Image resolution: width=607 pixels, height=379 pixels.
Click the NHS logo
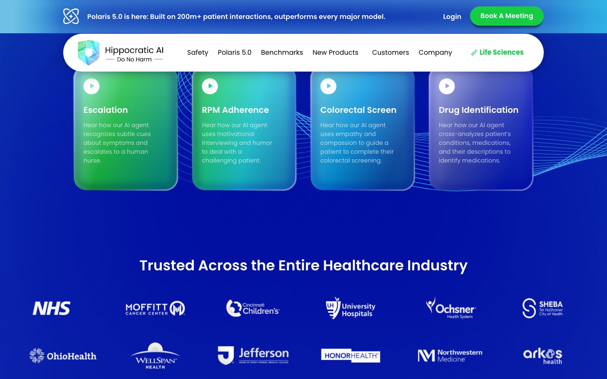point(51,308)
